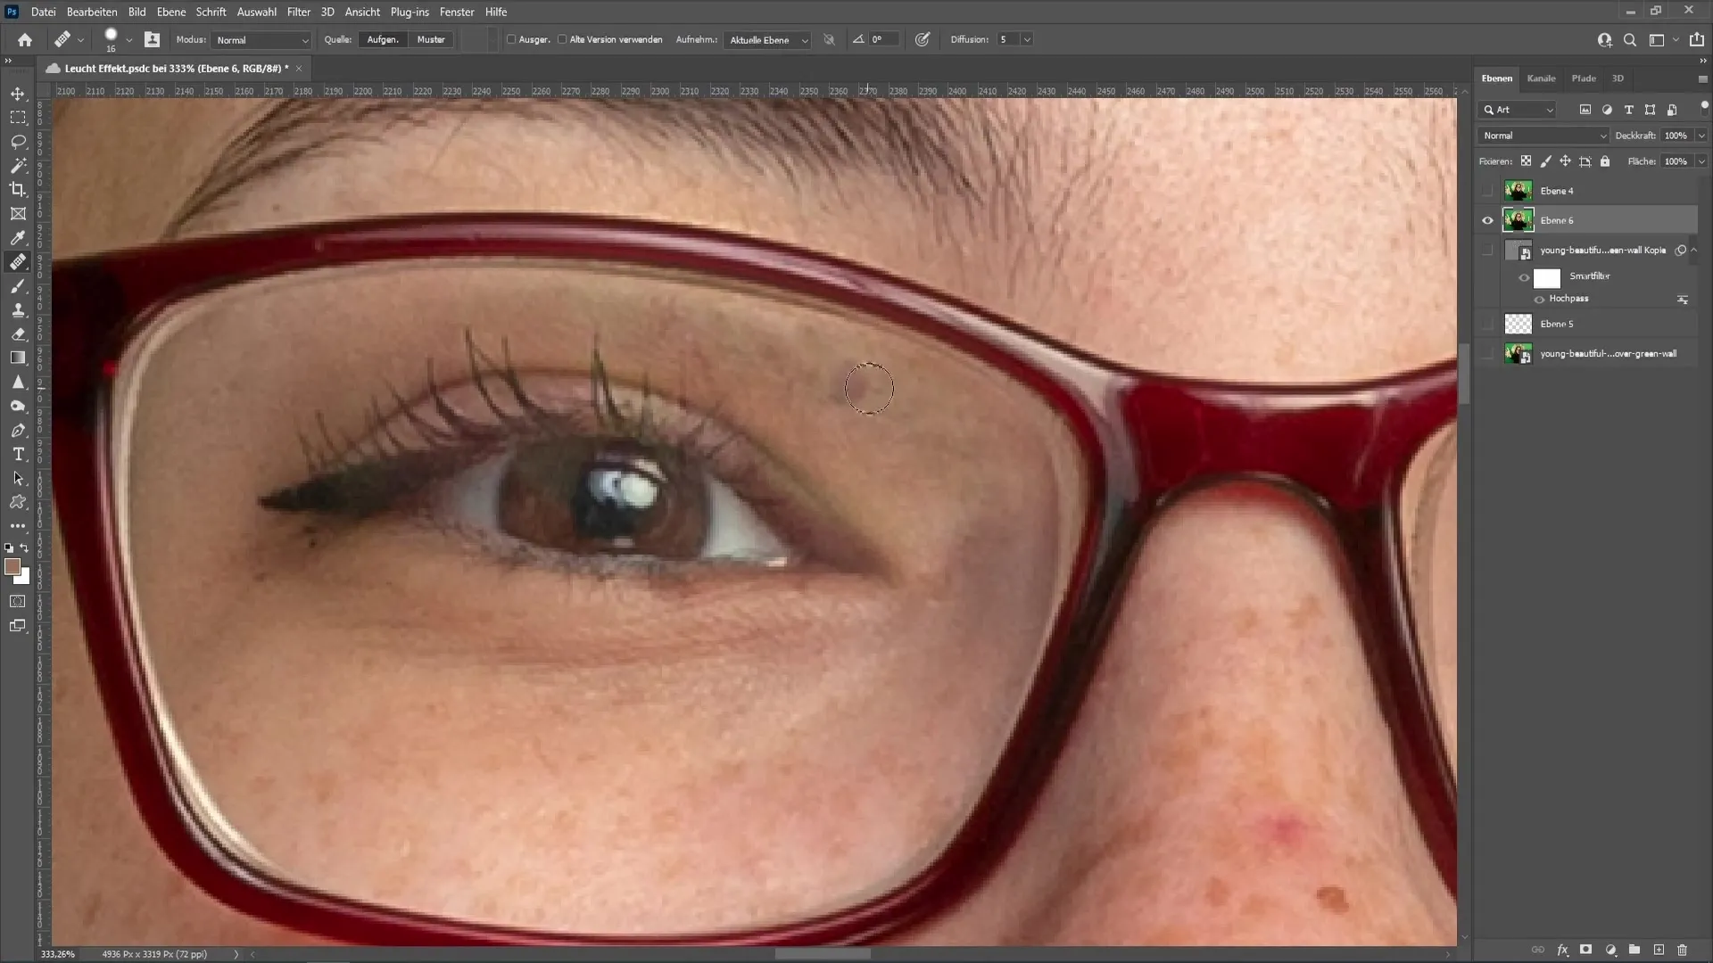Image resolution: width=1713 pixels, height=963 pixels.
Task: Open the Filter menu
Action: (298, 12)
